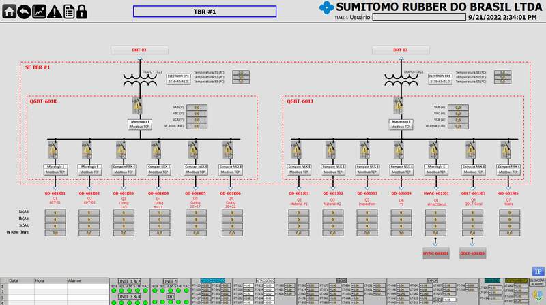
Task: Click the padlock login icon
Action: (x=81, y=12)
